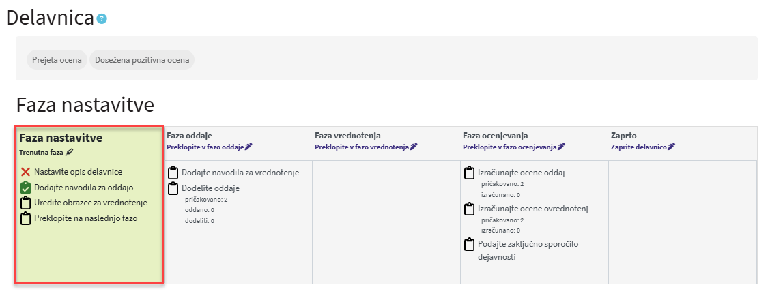Click the green checked clipboard for Dodajte navodila za oddajo

26,188
